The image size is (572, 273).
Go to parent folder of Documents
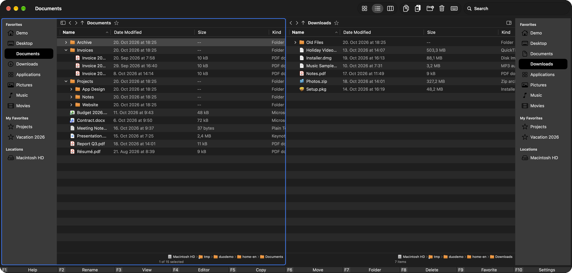tap(82, 23)
